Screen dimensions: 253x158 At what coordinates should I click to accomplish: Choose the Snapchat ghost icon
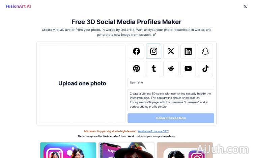click(x=205, y=51)
